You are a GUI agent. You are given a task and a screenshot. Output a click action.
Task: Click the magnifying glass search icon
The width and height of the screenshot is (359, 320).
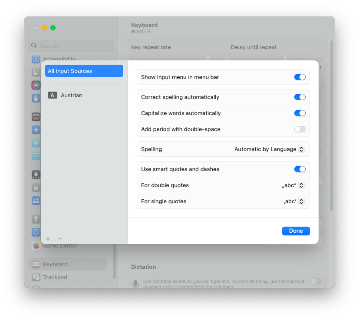34,46
